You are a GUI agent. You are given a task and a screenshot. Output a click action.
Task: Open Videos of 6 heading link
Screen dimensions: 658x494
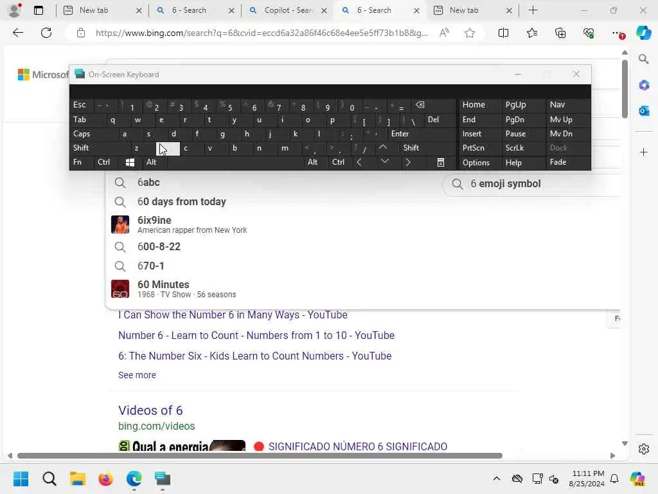150,410
